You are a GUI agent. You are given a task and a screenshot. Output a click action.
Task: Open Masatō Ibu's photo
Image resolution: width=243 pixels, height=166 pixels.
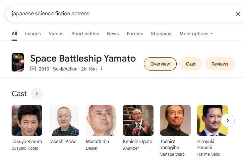(101, 120)
